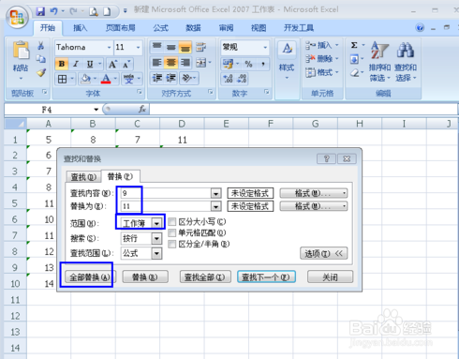This screenshot has width=459, height=359.
Task: Click the AutoSum sigma icon
Action: coord(354,45)
